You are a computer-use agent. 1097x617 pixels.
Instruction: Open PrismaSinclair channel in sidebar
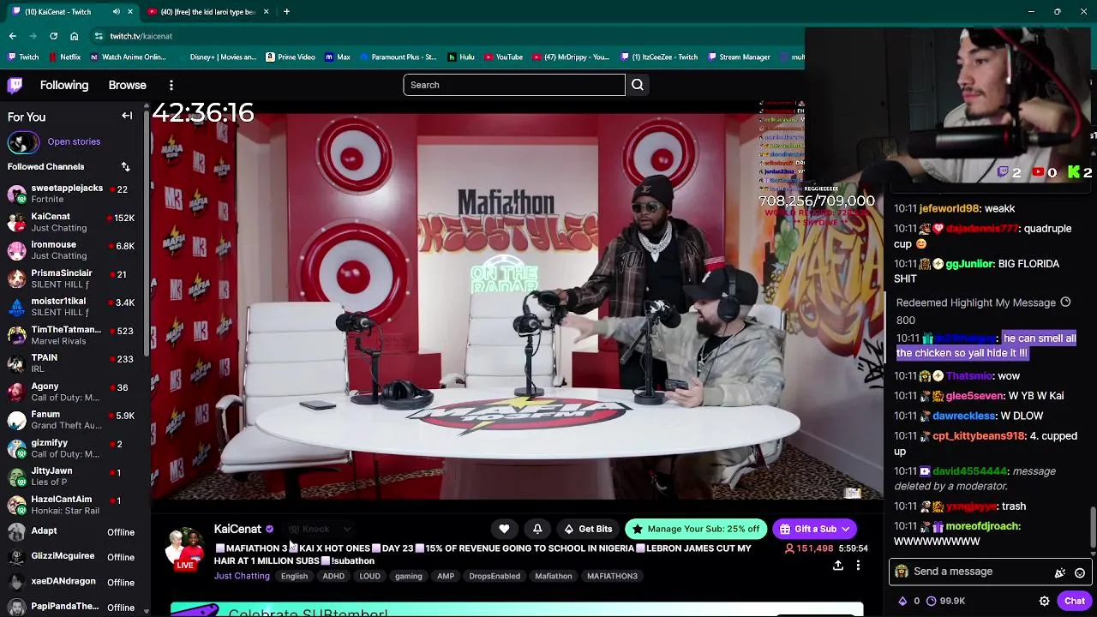(72, 279)
